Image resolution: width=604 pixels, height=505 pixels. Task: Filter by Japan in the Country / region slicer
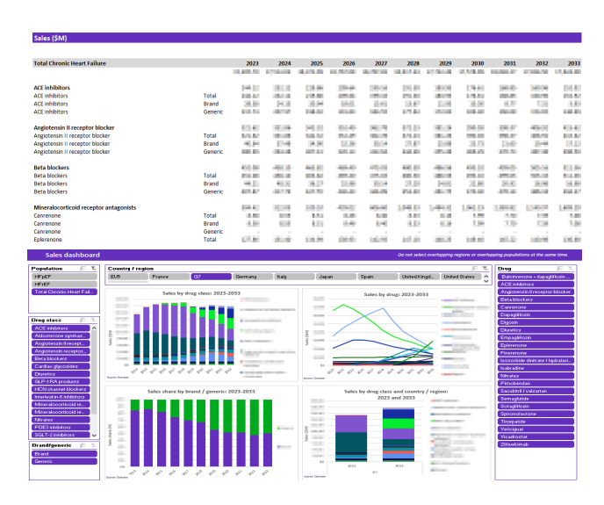336,277
